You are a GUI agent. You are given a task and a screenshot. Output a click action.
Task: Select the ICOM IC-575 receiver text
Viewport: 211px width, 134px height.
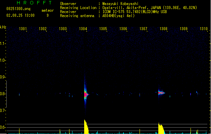(135, 12)
